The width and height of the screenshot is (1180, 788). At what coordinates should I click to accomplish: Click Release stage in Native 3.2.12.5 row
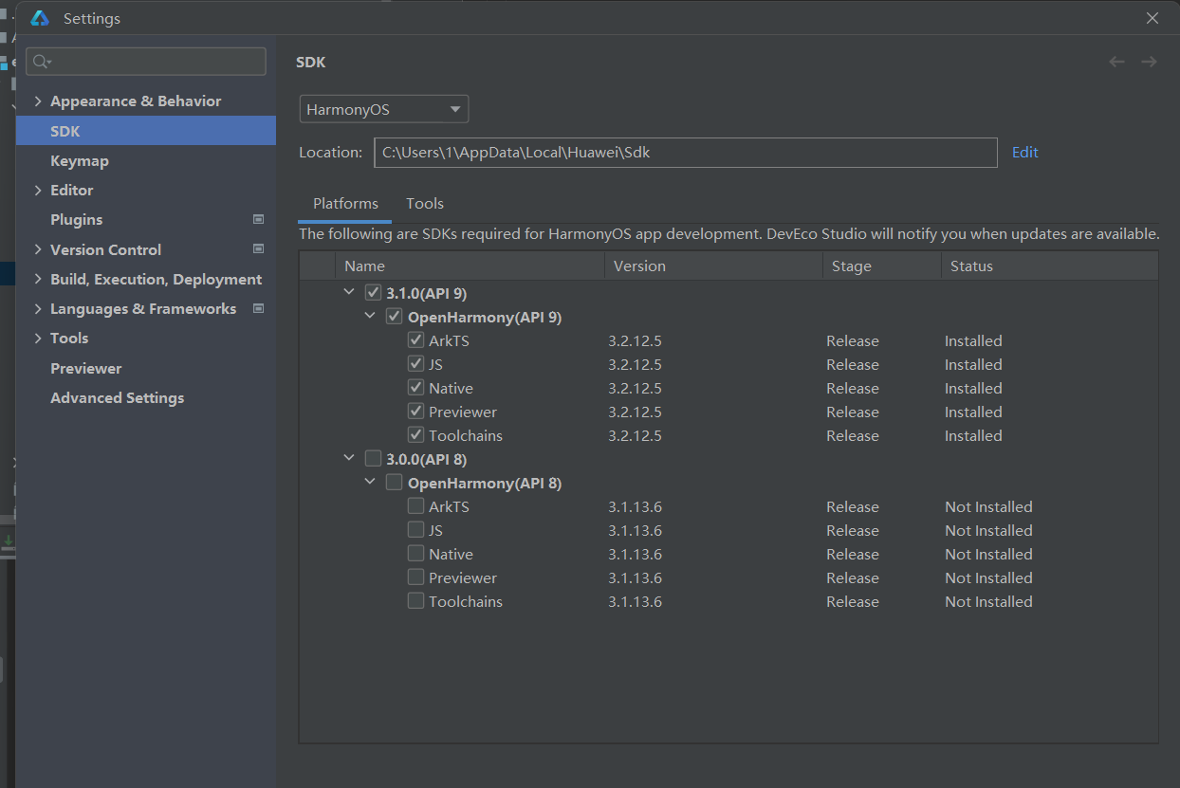click(x=853, y=388)
